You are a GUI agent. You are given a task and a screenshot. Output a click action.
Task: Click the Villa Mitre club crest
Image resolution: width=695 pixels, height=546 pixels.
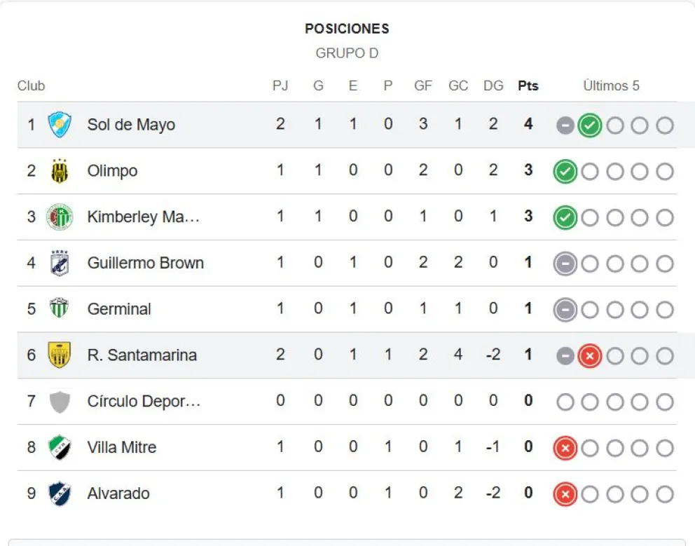click(60, 447)
